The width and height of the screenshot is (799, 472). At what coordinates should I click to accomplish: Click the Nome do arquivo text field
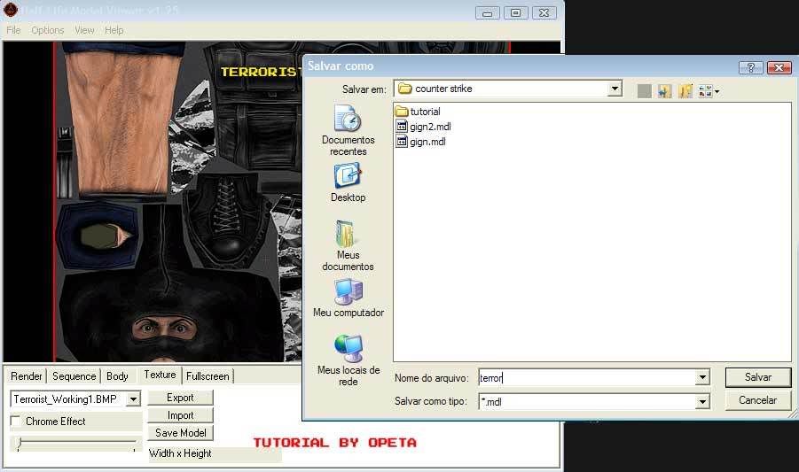587,377
